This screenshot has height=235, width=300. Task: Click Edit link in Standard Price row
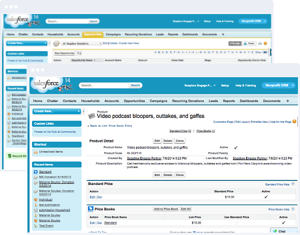click(92, 197)
